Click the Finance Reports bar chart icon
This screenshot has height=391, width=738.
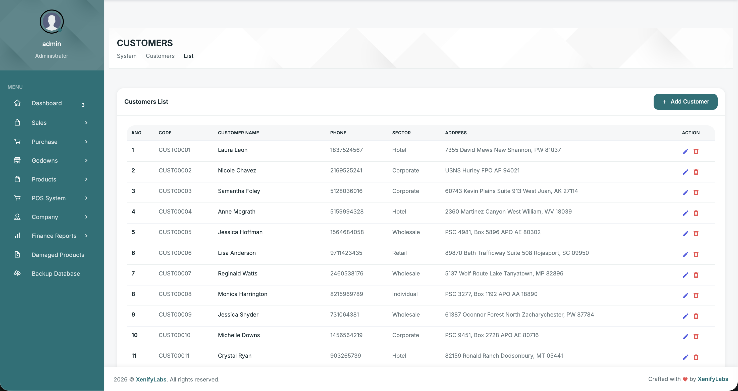(17, 236)
